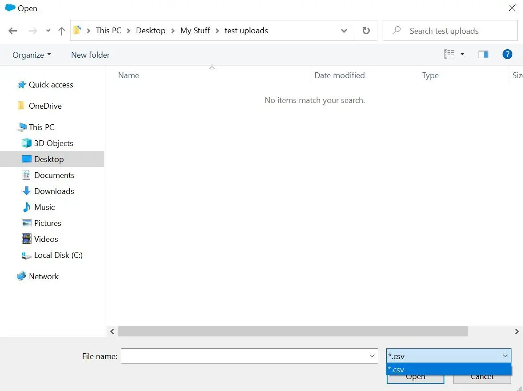523x391 pixels.
Task: Click the Quick access star icon
Action: (22, 85)
